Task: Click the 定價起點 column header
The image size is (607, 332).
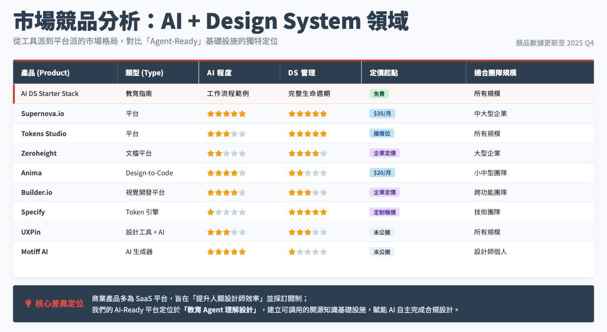Action: pyautogui.click(x=414, y=72)
